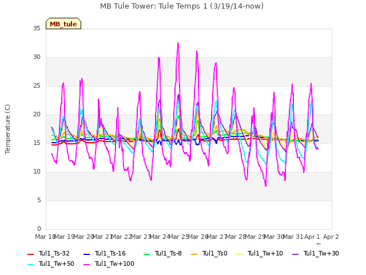Select the Tul1_Tw+50 legend label
This screenshot has width=366, height=275.
click(x=57, y=264)
